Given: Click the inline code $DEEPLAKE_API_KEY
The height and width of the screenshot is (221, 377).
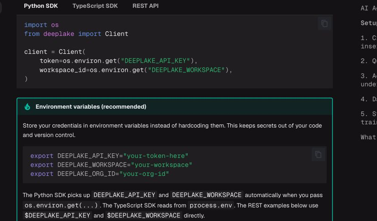Looking at the screenshot, I should coord(57,215).
